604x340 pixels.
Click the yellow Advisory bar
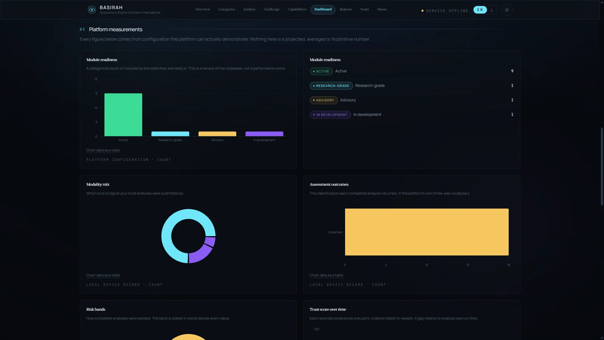[x=217, y=134]
